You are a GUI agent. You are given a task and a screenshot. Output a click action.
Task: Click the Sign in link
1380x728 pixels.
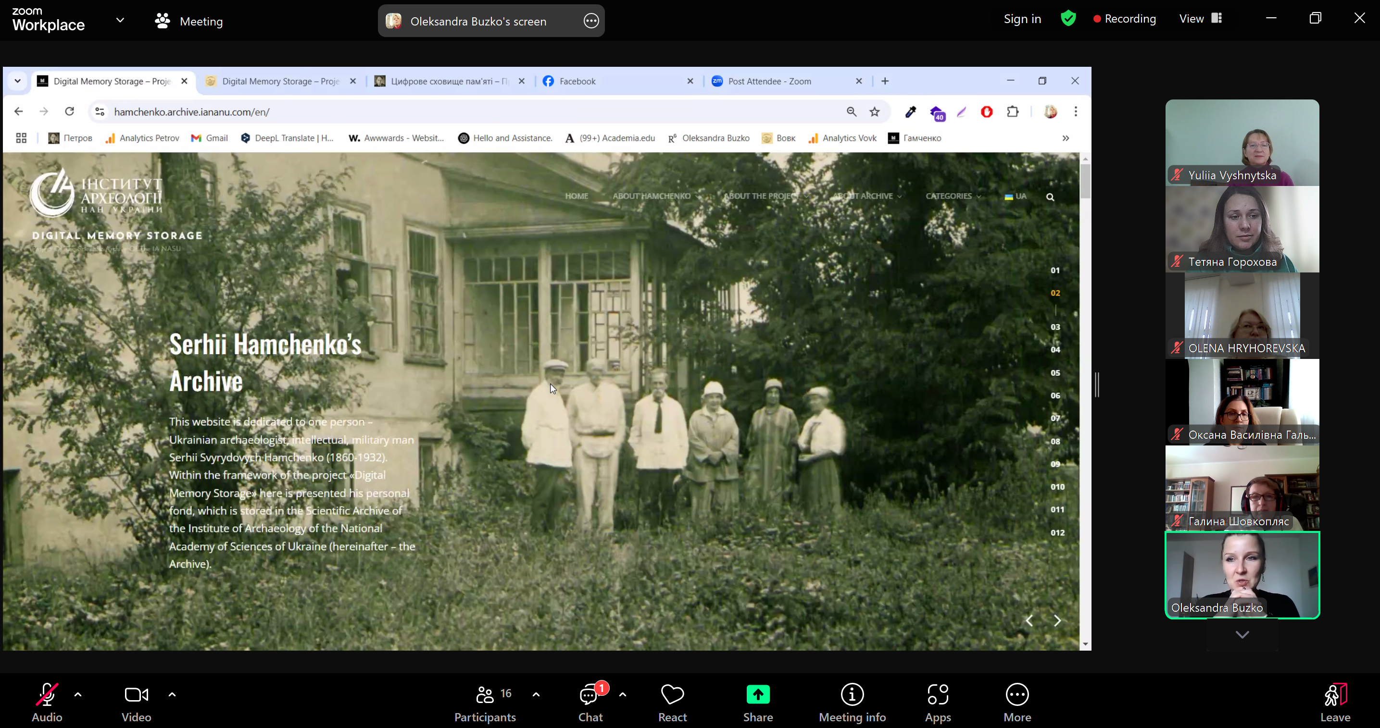[1022, 19]
